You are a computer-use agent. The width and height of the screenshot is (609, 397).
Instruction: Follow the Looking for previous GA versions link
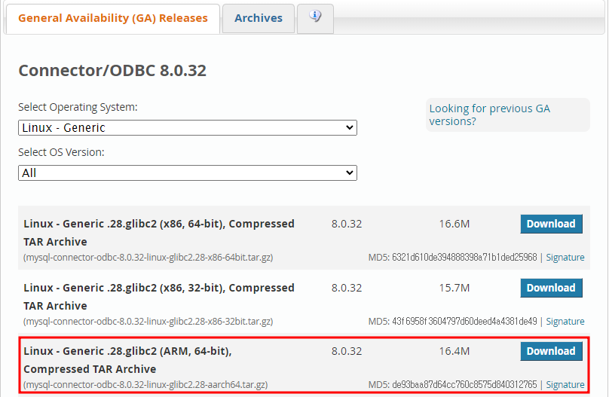[489, 115]
